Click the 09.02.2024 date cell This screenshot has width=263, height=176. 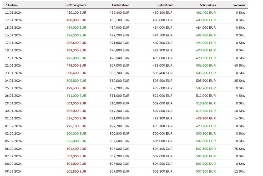click(x=13, y=172)
